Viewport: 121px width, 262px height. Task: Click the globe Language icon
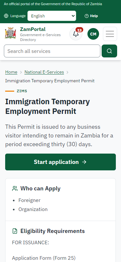(6, 16)
